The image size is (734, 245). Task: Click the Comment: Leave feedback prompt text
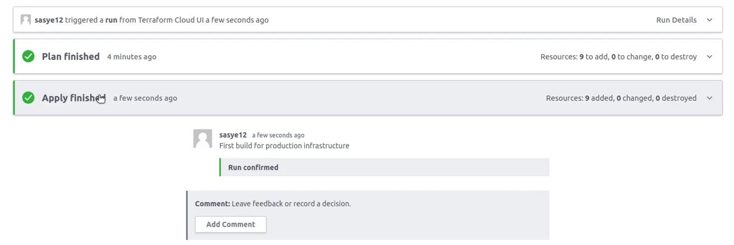(x=273, y=204)
